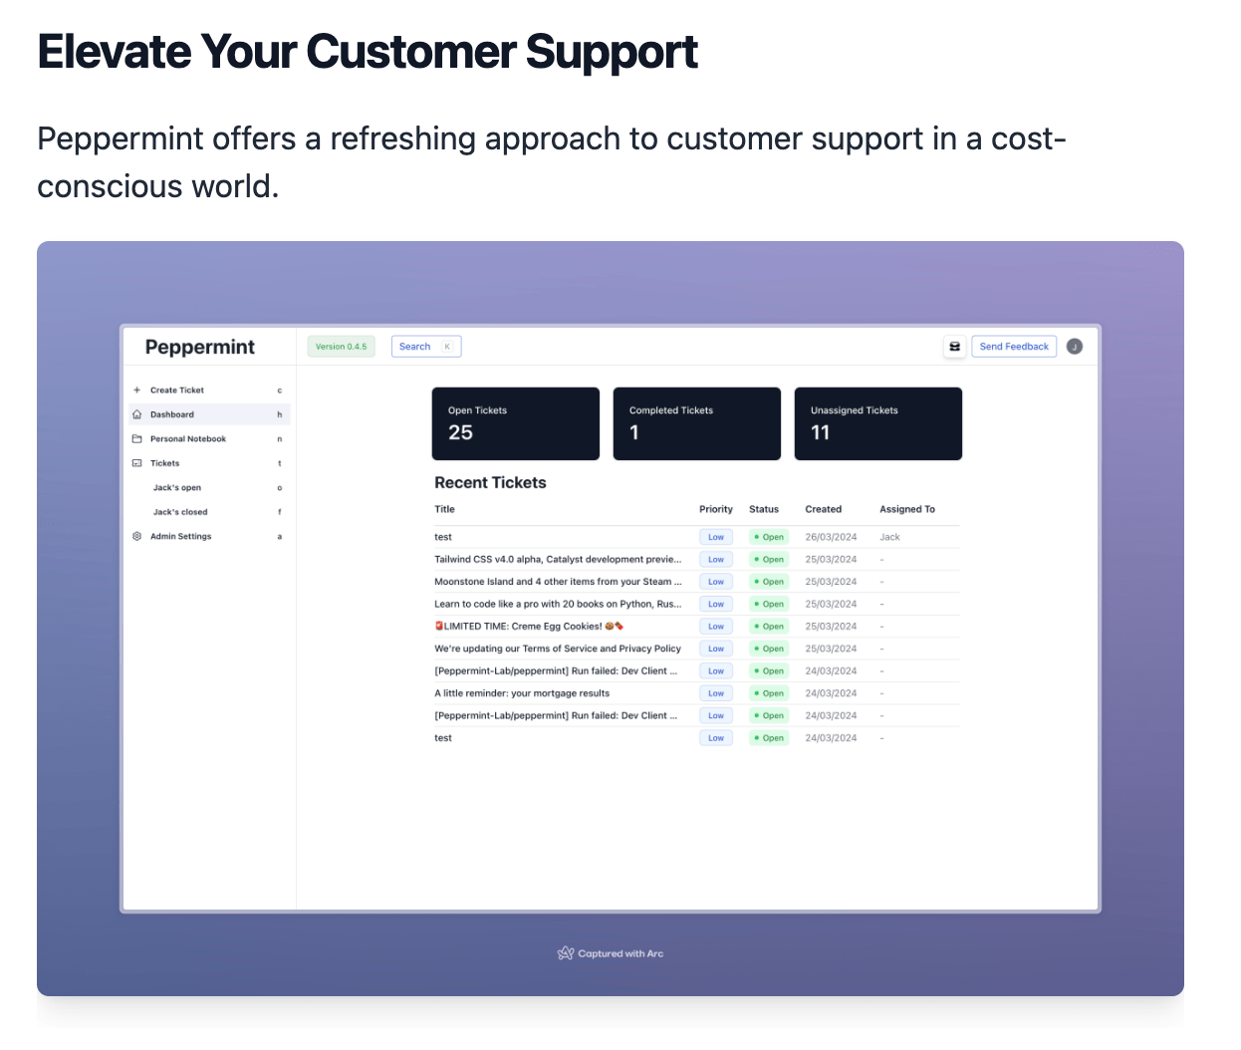This screenshot has height=1050, width=1241.
Task: Open the Creme Egg Cookies ticket
Action: tap(529, 627)
